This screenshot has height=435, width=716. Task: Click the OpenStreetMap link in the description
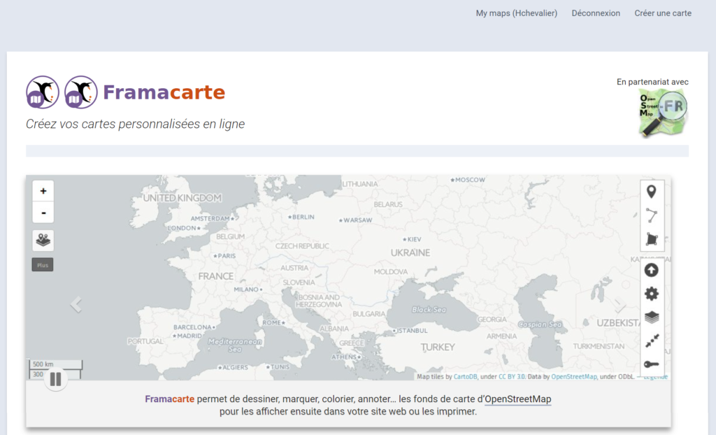click(x=518, y=399)
